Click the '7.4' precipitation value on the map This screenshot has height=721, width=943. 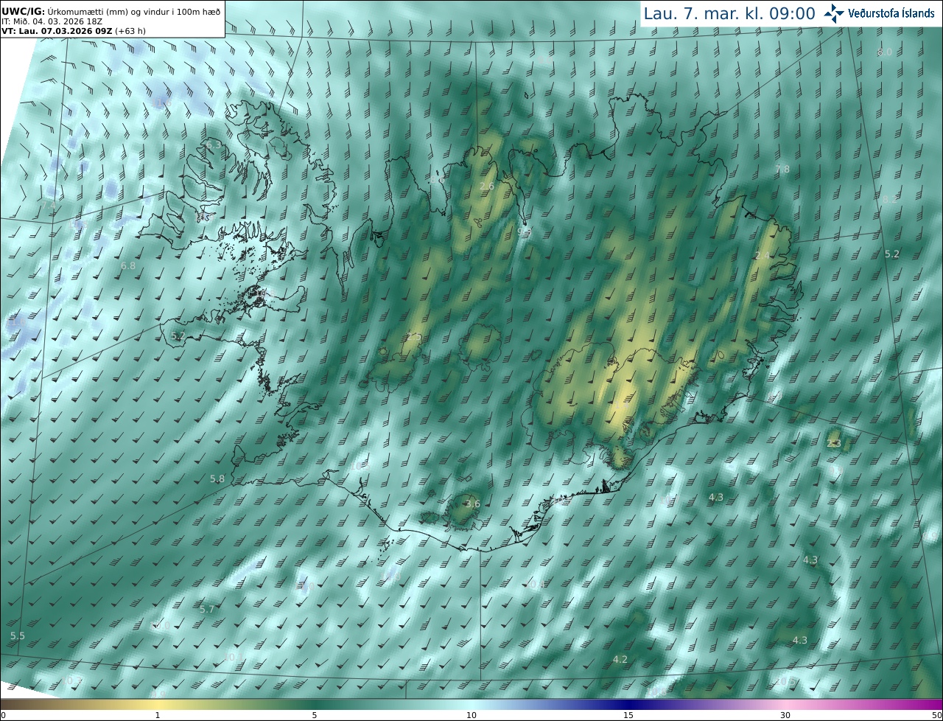pyautogui.click(x=49, y=204)
